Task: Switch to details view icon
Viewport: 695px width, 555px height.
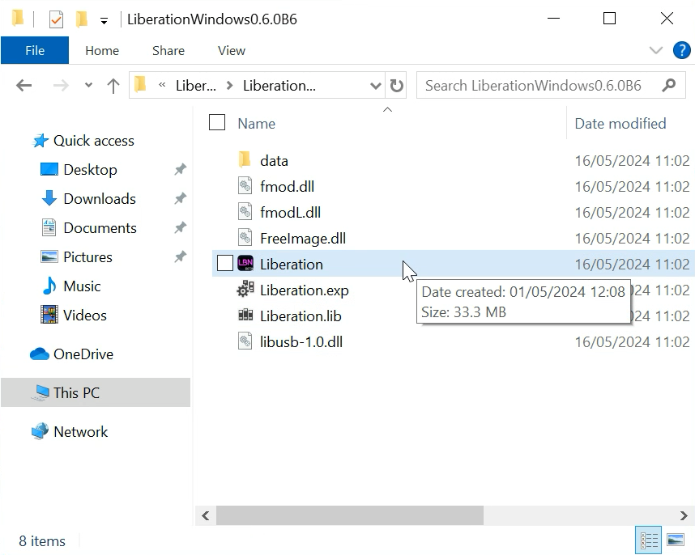Action: (648, 540)
